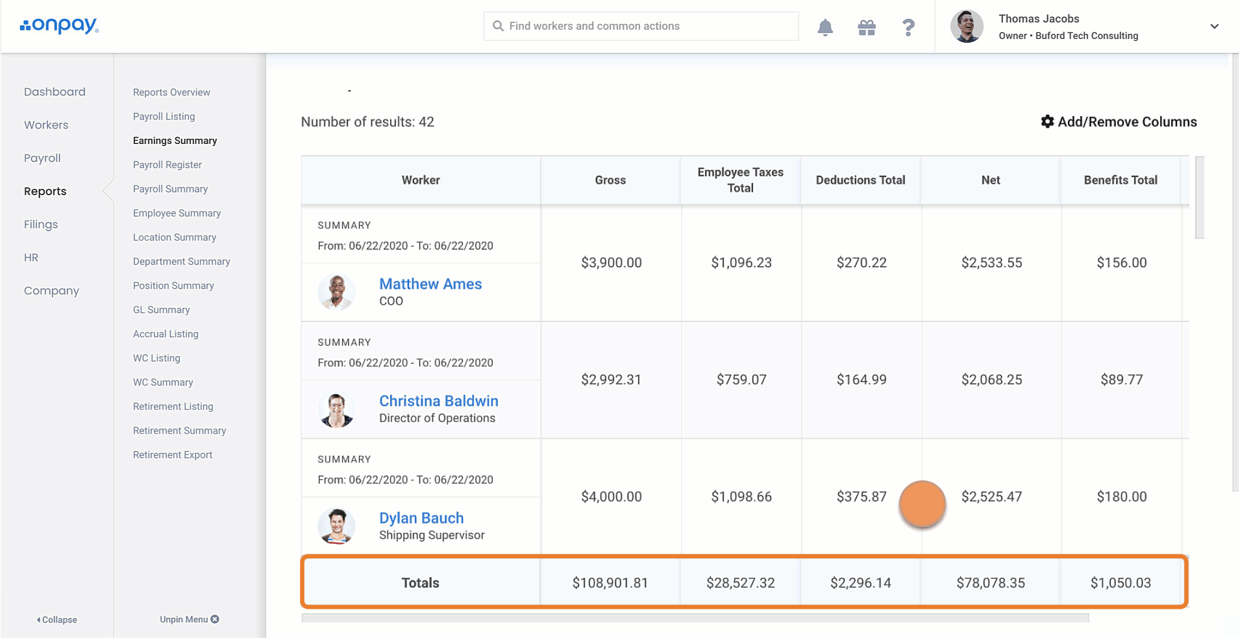The width and height of the screenshot is (1240, 638).
Task: Click the worker search field
Action: point(641,26)
